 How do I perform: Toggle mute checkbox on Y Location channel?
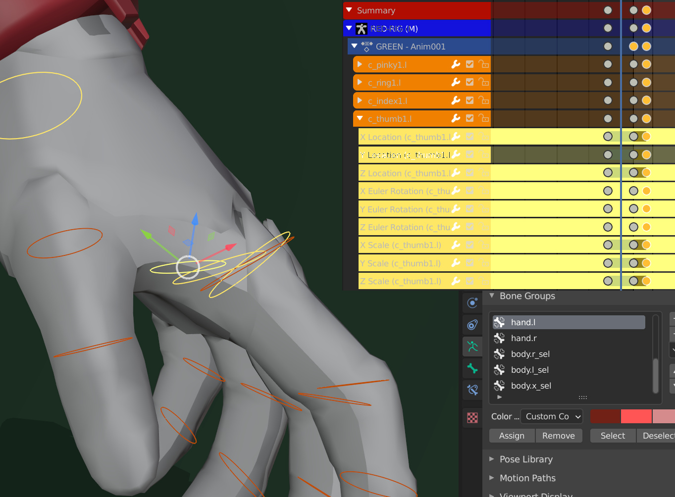coord(470,154)
